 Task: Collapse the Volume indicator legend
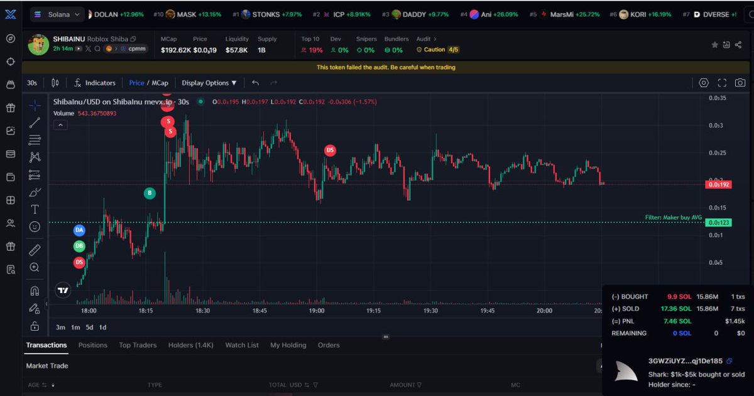[x=60, y=125]
